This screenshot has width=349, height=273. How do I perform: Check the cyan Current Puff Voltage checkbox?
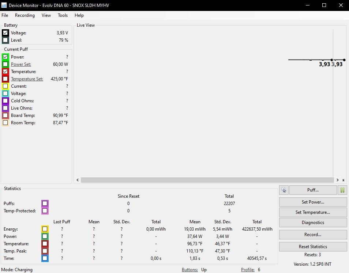pos(5,94)
